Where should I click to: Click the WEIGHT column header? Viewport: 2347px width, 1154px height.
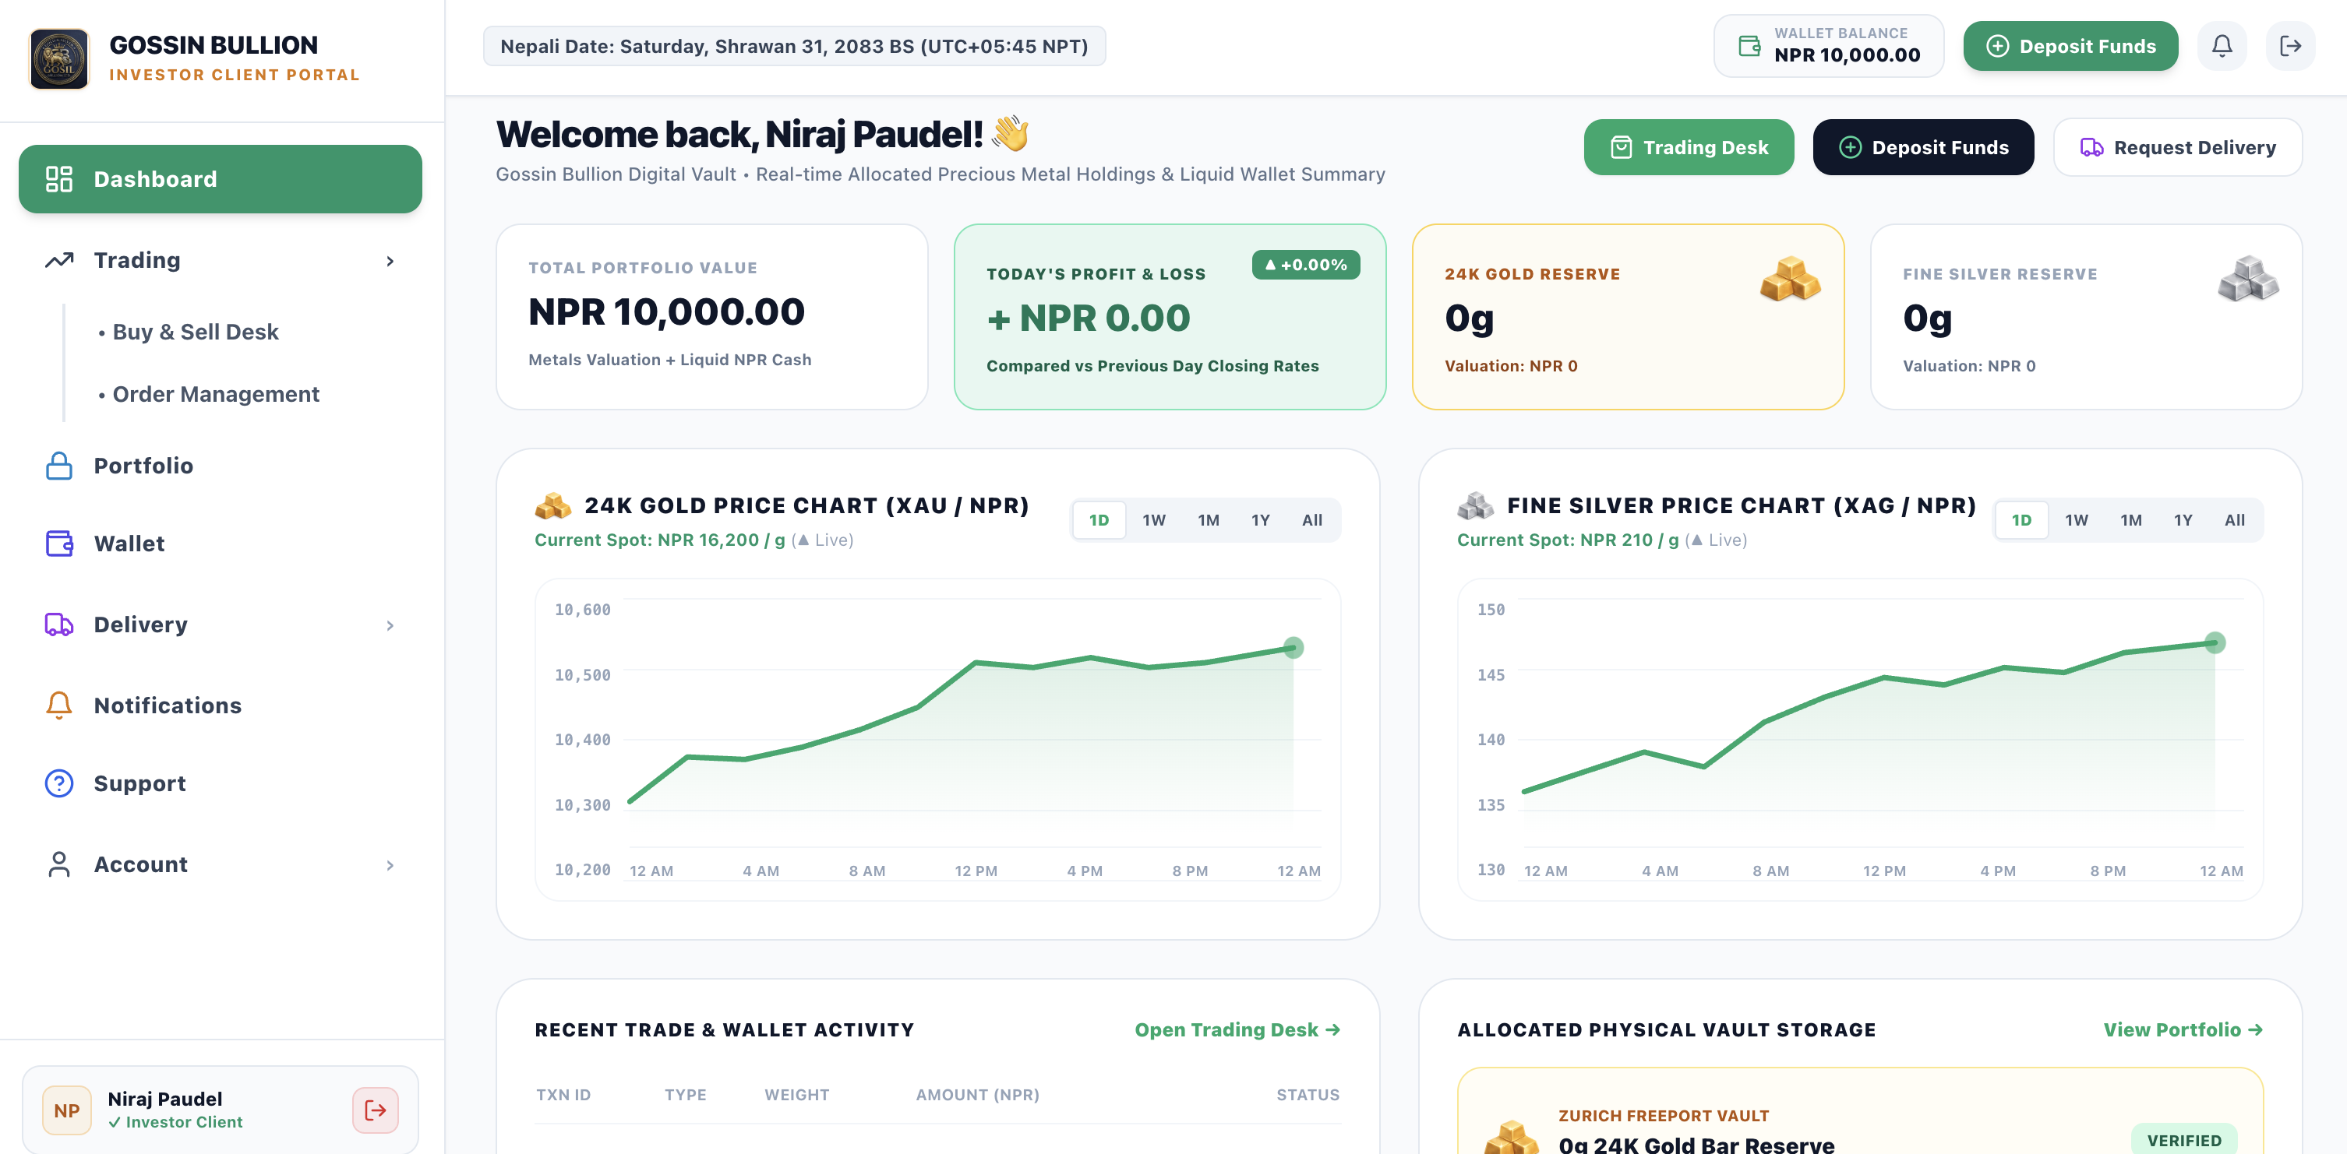tap(796, 1095)
